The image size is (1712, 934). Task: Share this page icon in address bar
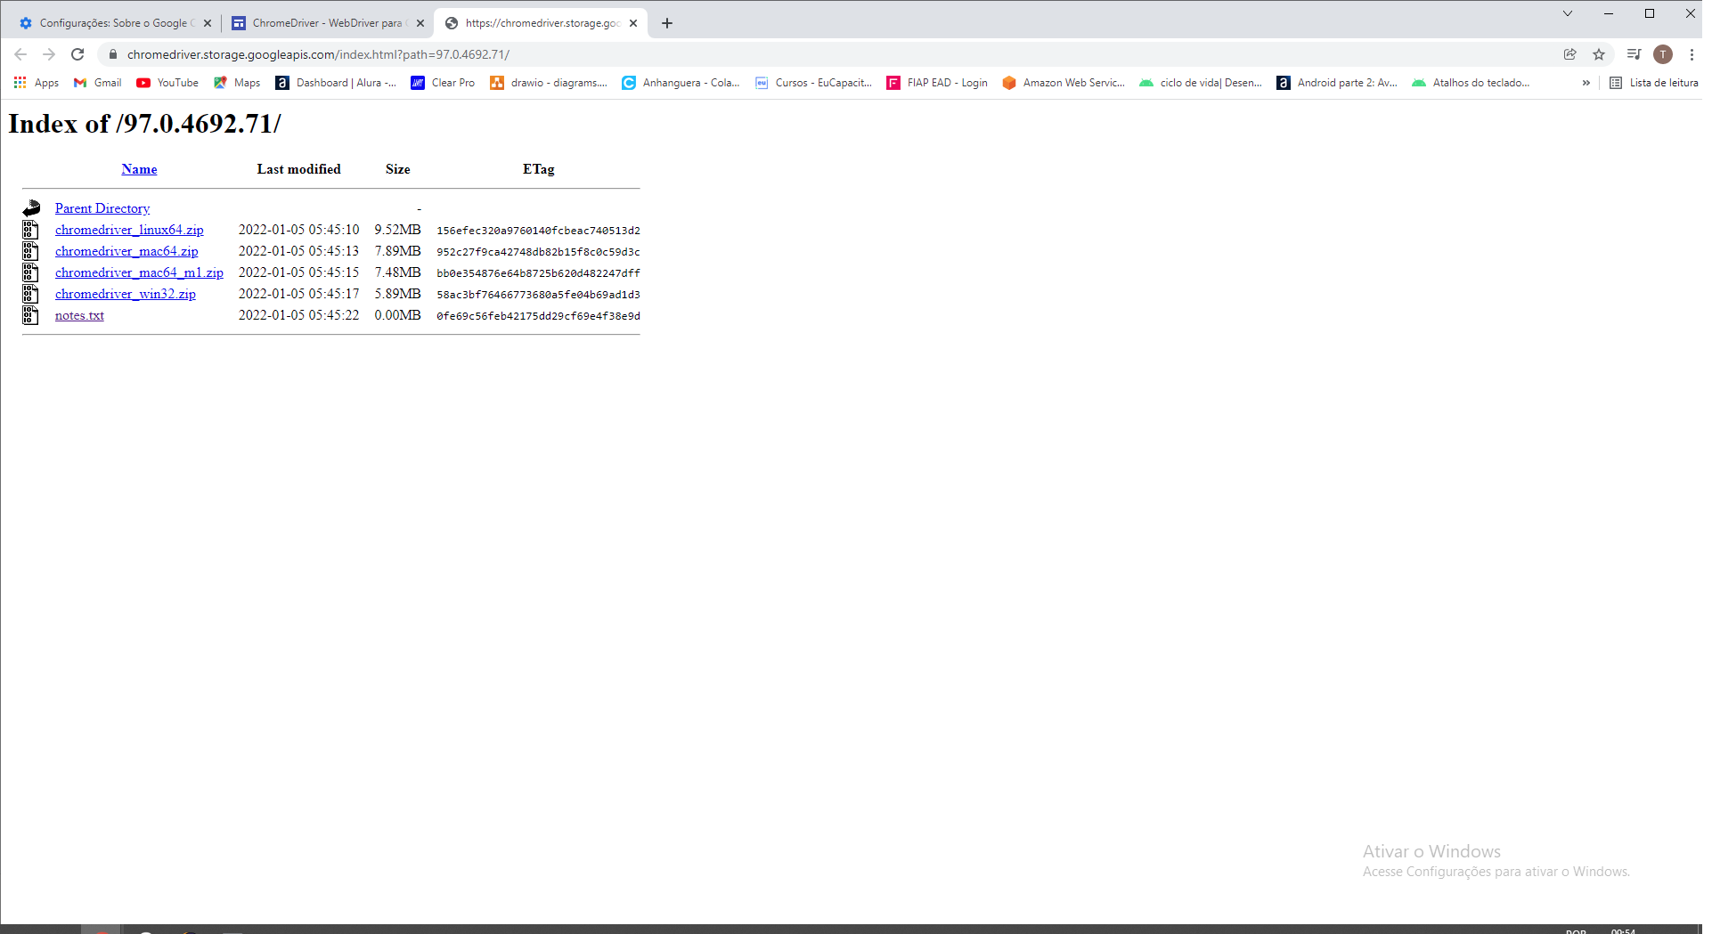point(1570,54)
